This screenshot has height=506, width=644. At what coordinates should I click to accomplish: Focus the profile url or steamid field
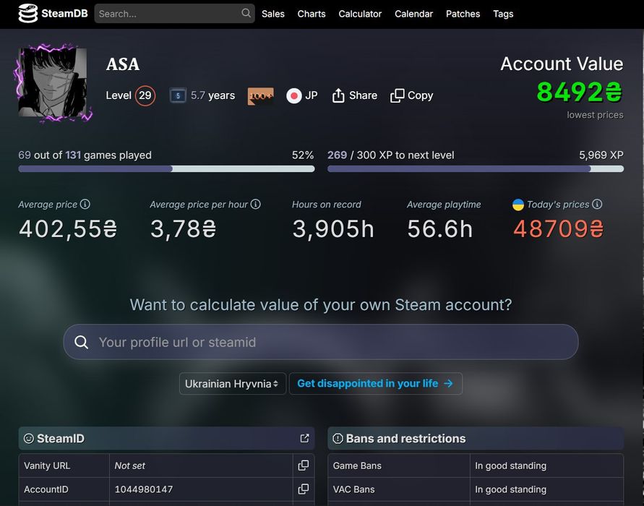pos(321,342)
